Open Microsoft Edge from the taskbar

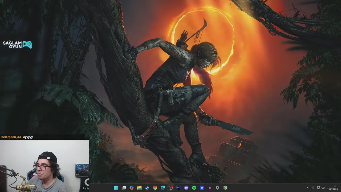[x=163, y=188]
